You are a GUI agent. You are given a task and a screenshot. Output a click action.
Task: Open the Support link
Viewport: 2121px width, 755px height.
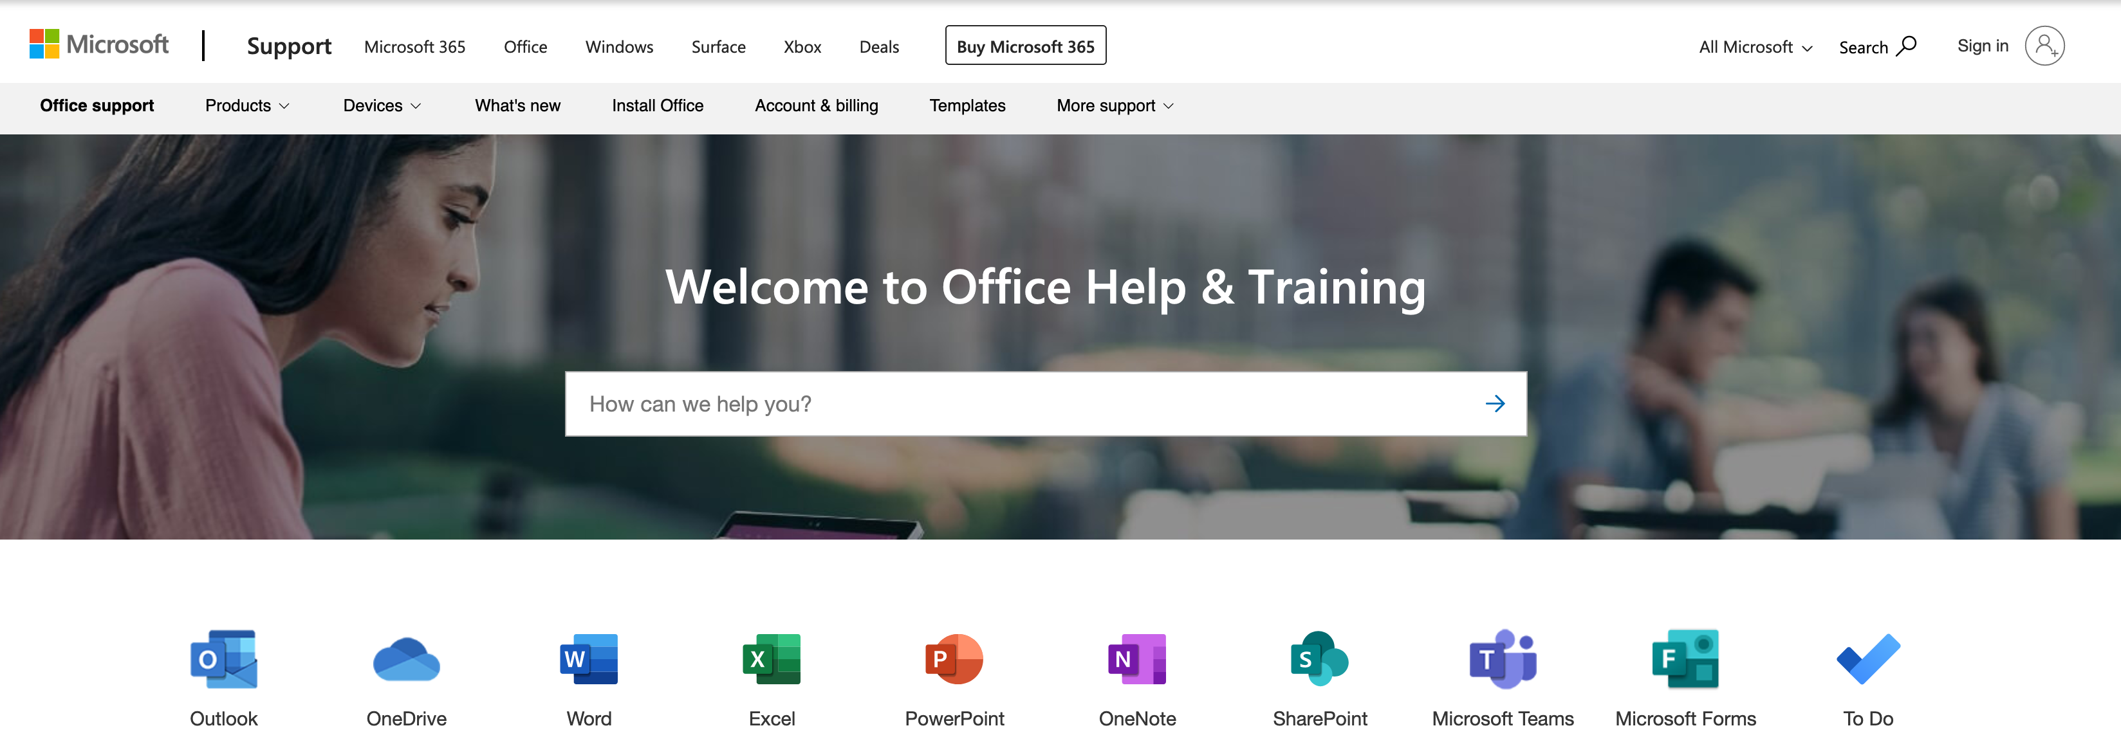point(289,46)
